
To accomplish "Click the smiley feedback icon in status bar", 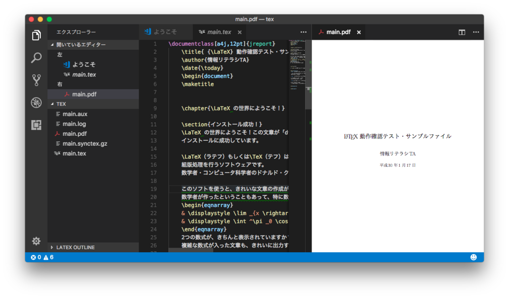I will coord(474,257).
